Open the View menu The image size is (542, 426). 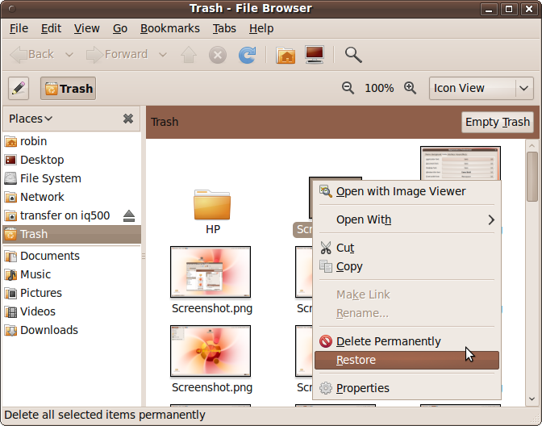click(87, 28)
